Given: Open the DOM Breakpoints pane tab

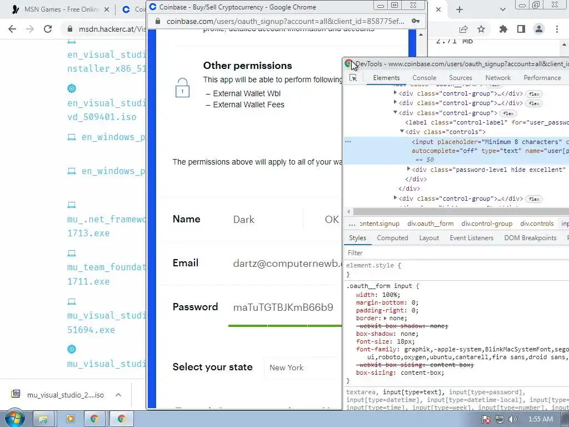Looking at the screenshot, I should pyautogui.click(x=530, y=238).
